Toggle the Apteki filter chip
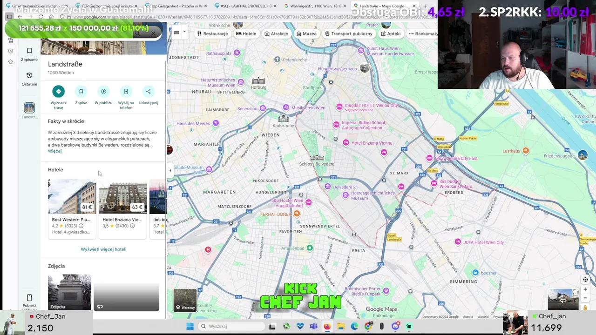596x335 pixels. point(391,33)
